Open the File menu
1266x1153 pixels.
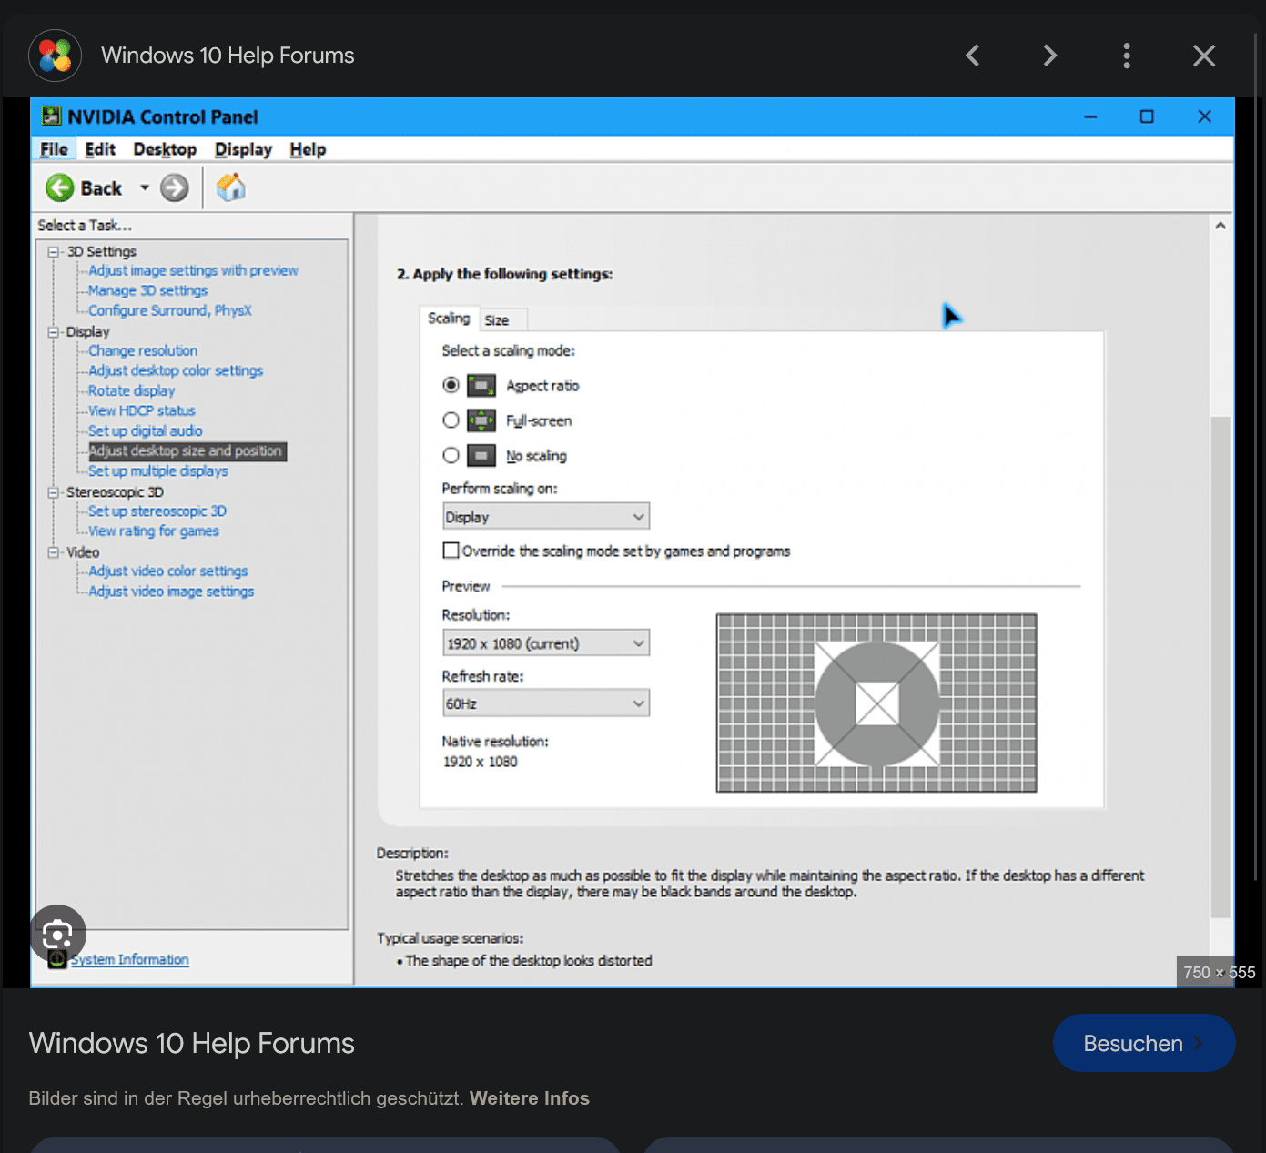coord(54,149)
